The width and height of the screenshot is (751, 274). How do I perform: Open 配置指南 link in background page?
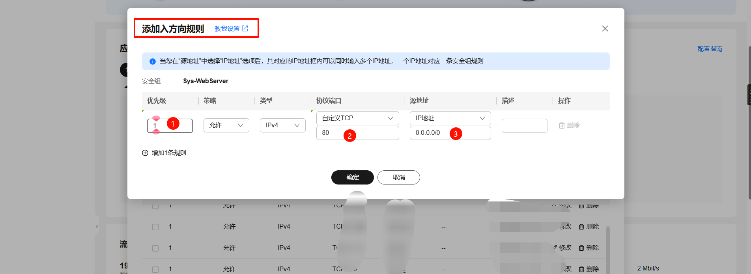click(x=710, y=49)
